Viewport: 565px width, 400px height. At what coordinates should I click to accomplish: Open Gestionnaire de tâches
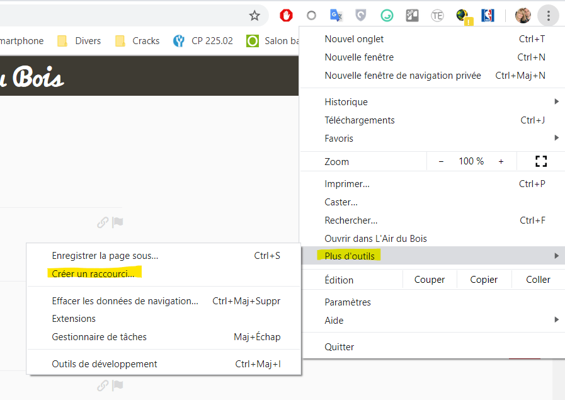click(x=164, y=337)
